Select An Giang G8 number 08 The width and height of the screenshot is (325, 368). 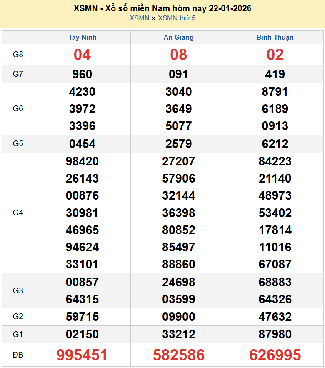coord(179,55)
